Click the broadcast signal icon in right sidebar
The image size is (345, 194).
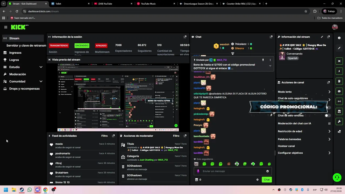[x=339, y=101]
